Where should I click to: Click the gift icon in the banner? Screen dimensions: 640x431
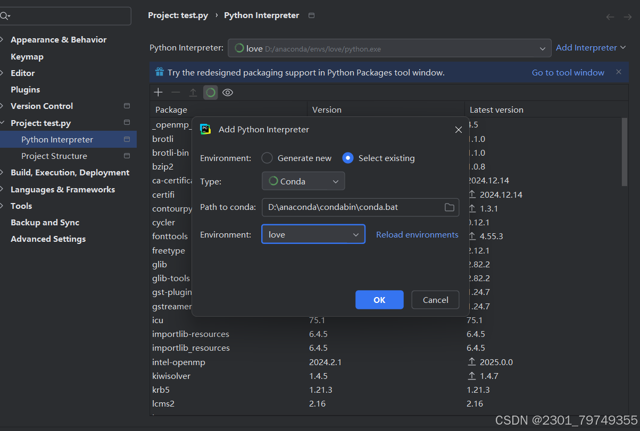pyautogui.click(x=160, y=72)
